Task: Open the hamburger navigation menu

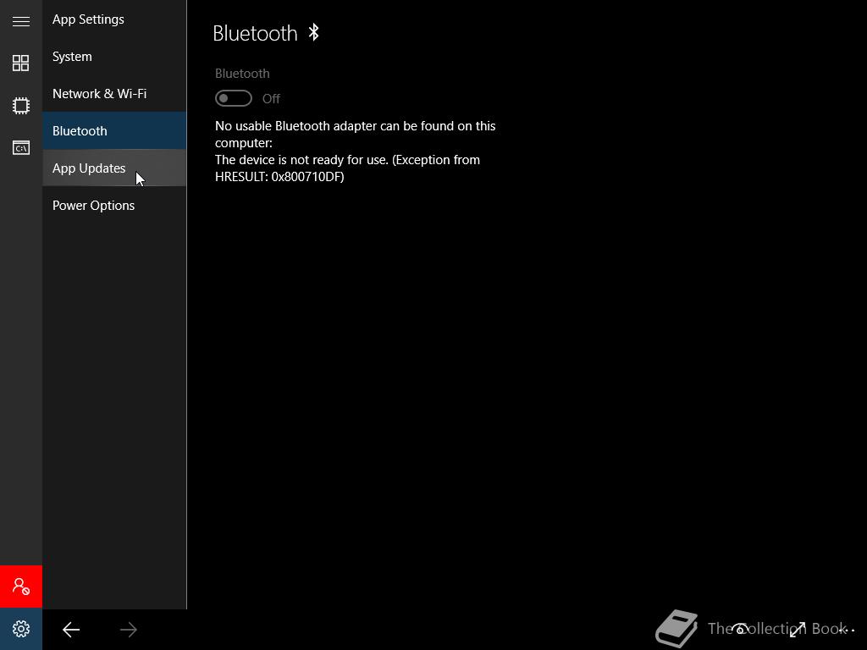Action: [x=21, y=21]
